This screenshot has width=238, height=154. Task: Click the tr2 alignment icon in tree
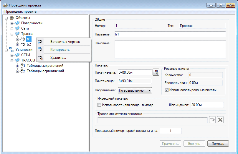click(x=23, y=44)
